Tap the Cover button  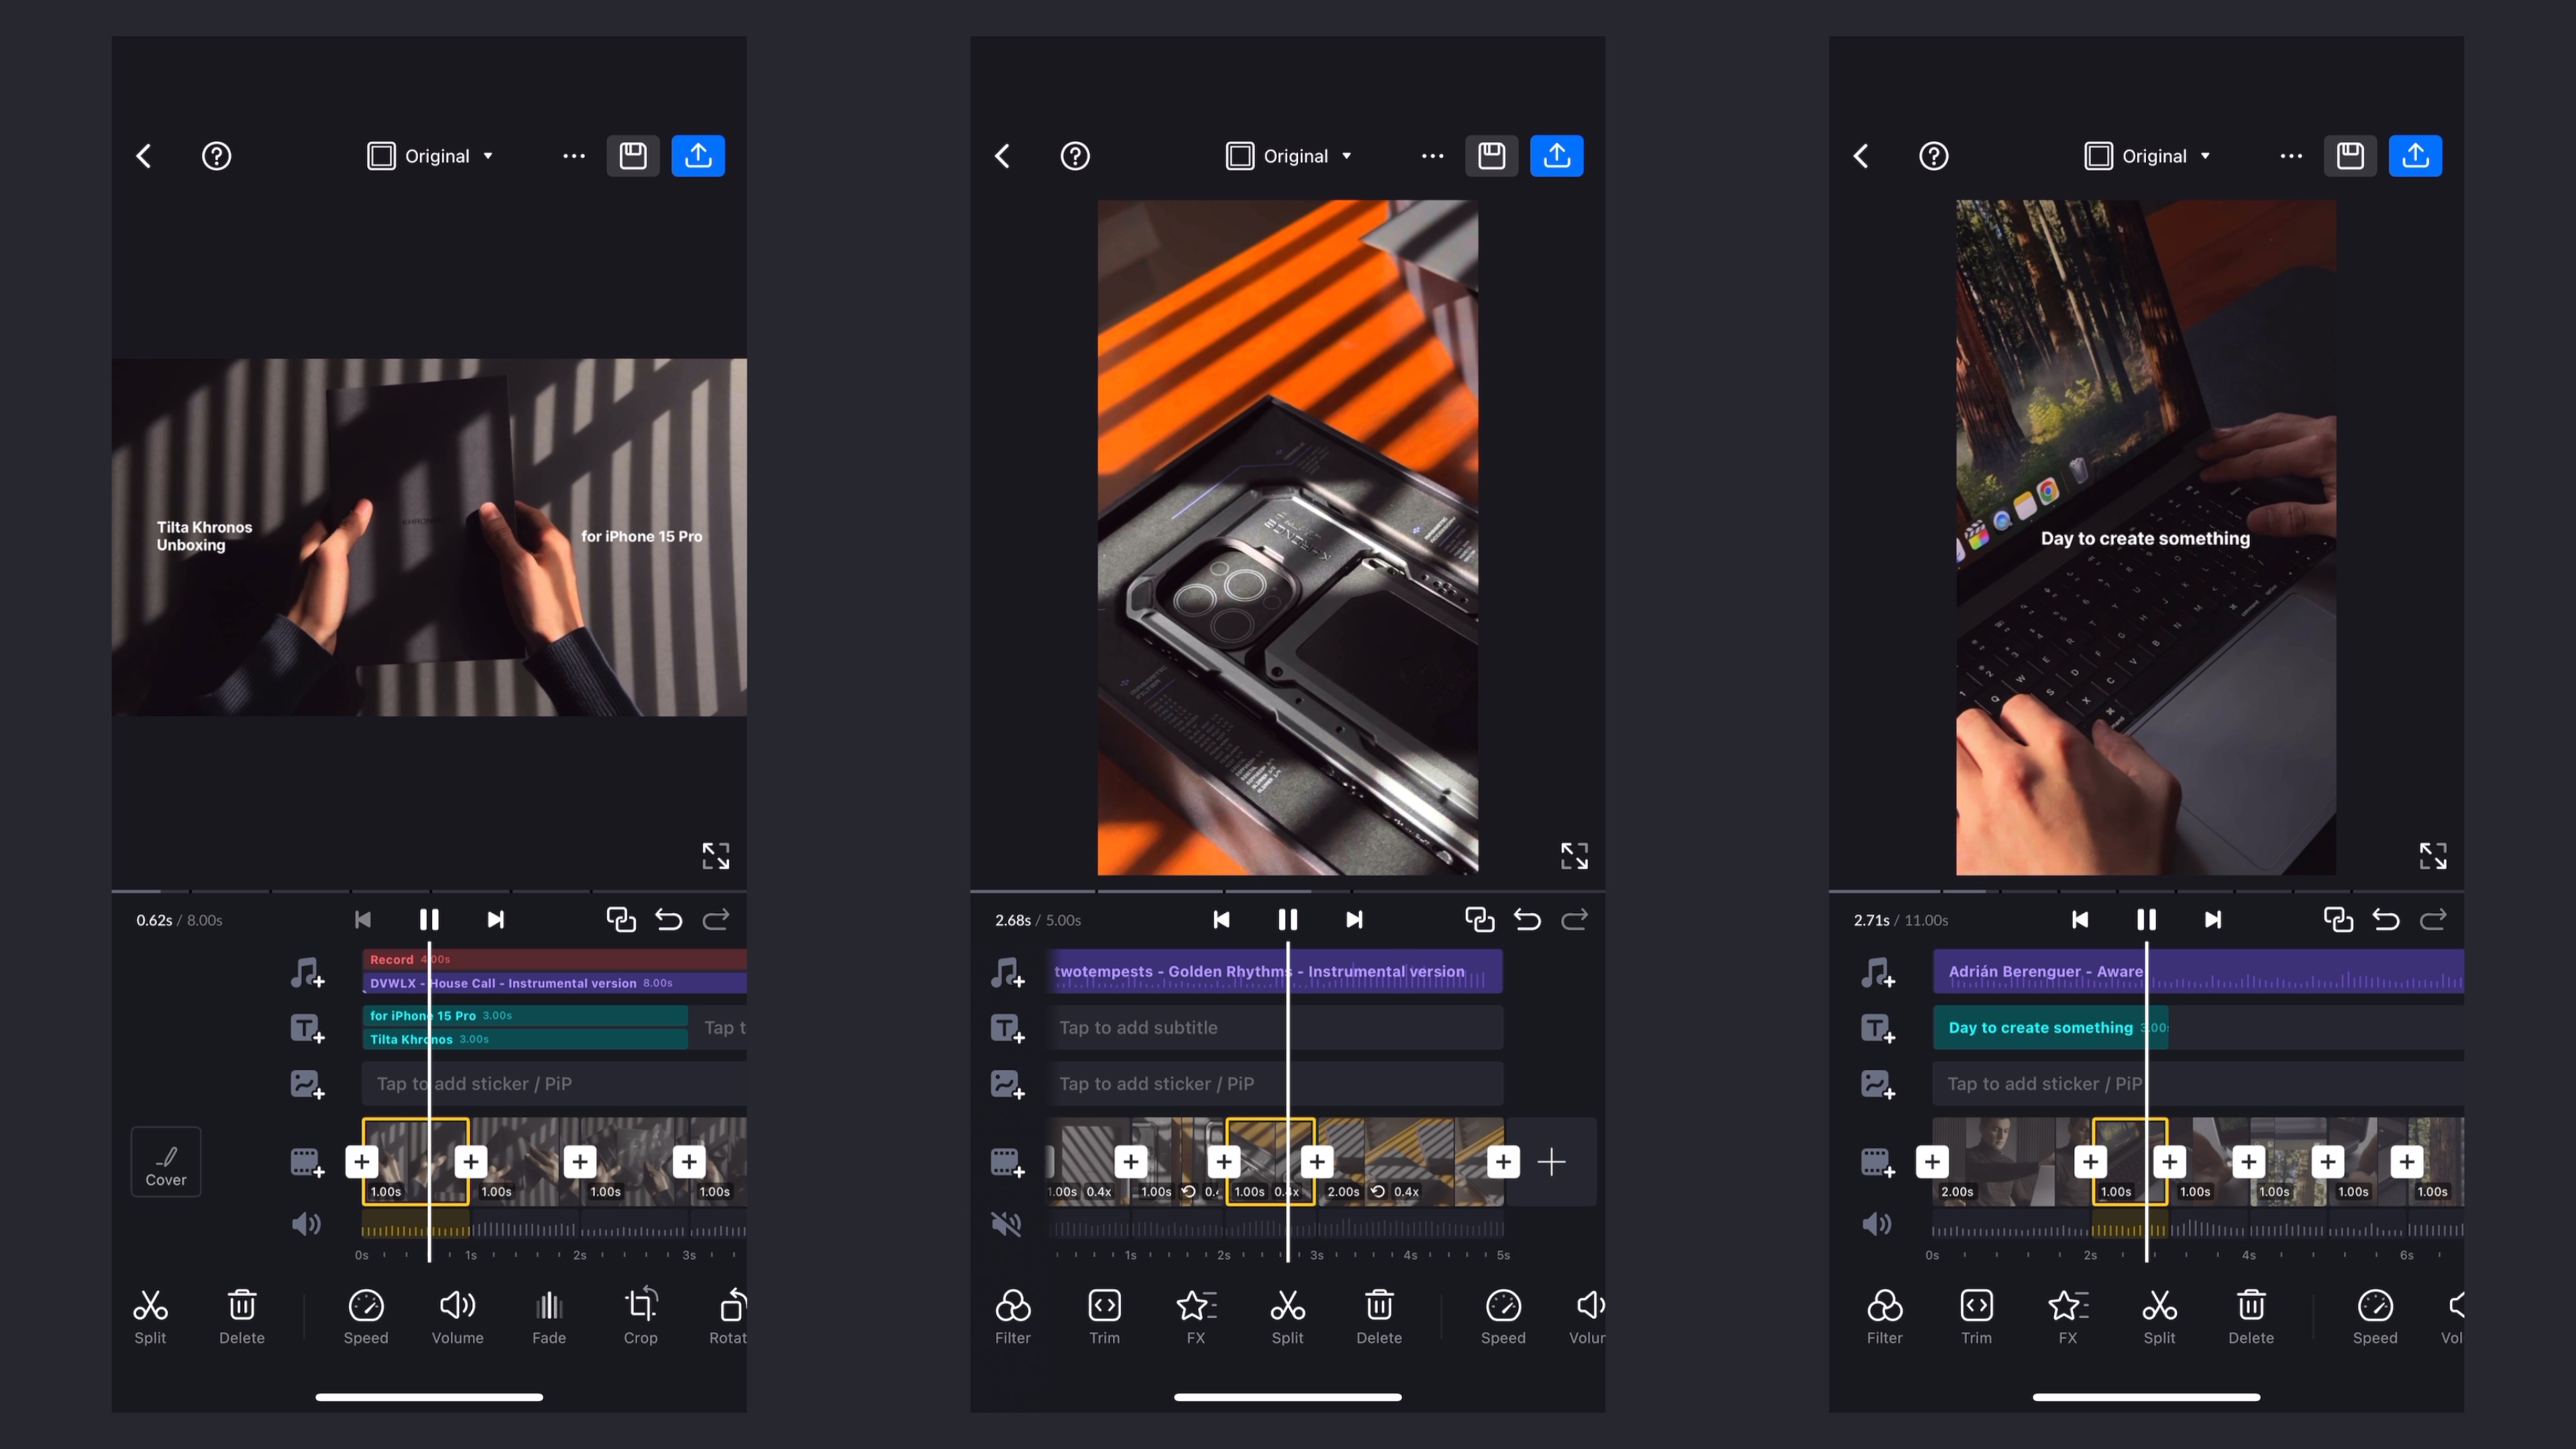(166, 1162)
